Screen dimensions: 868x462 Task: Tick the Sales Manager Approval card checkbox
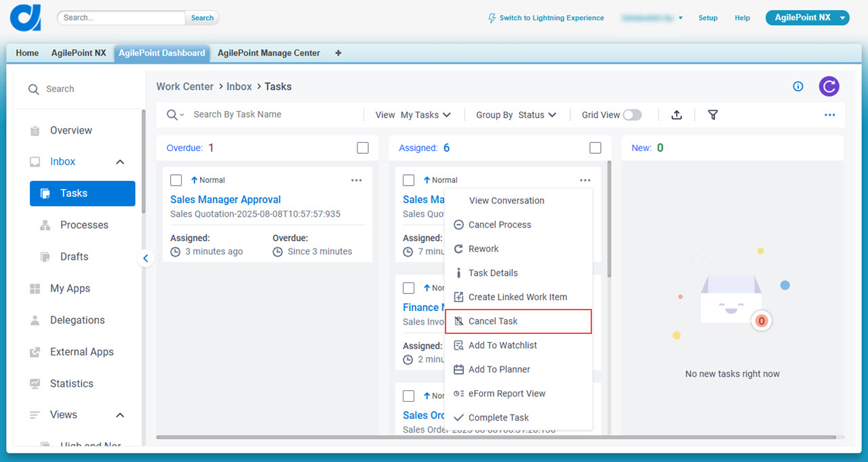point(176,180)
